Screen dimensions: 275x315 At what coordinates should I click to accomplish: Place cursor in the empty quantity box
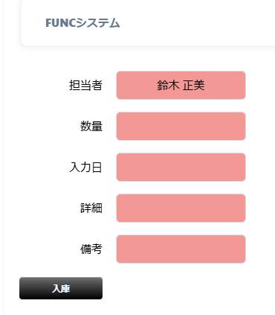[181, 126]
